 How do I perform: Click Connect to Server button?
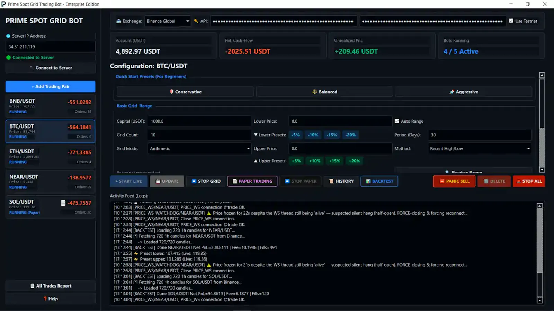pyautogui.click(x=50, y=68)
